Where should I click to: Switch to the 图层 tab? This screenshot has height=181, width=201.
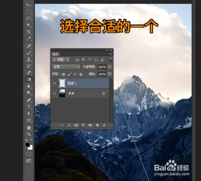[x=55, y=54]
